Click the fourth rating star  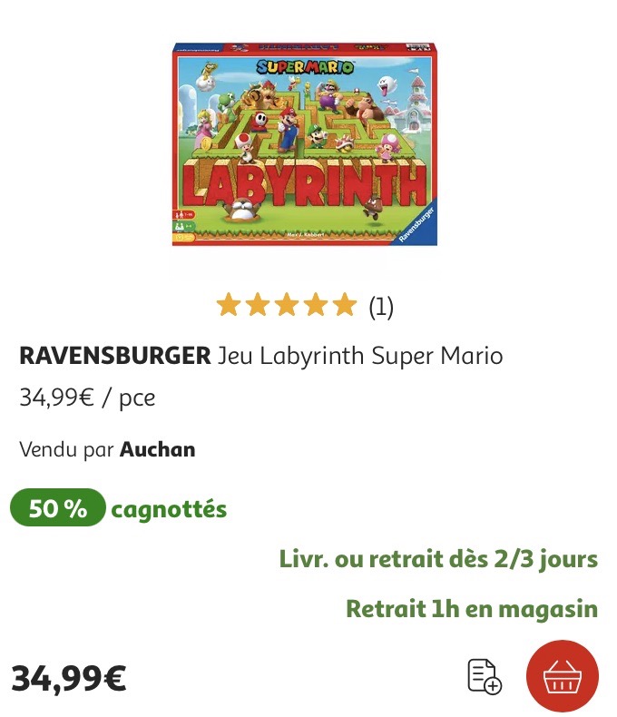(x=316, y=306)
